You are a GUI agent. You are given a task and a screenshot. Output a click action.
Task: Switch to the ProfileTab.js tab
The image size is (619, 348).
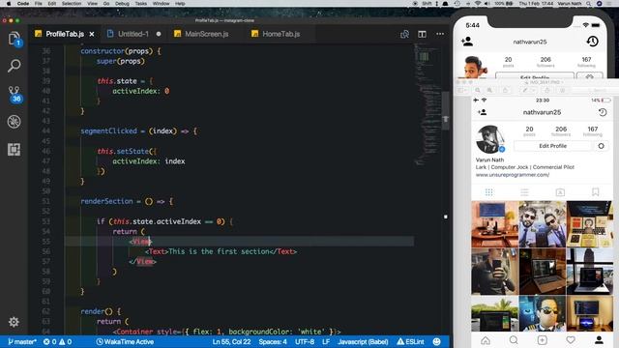(x=65, y=34)
